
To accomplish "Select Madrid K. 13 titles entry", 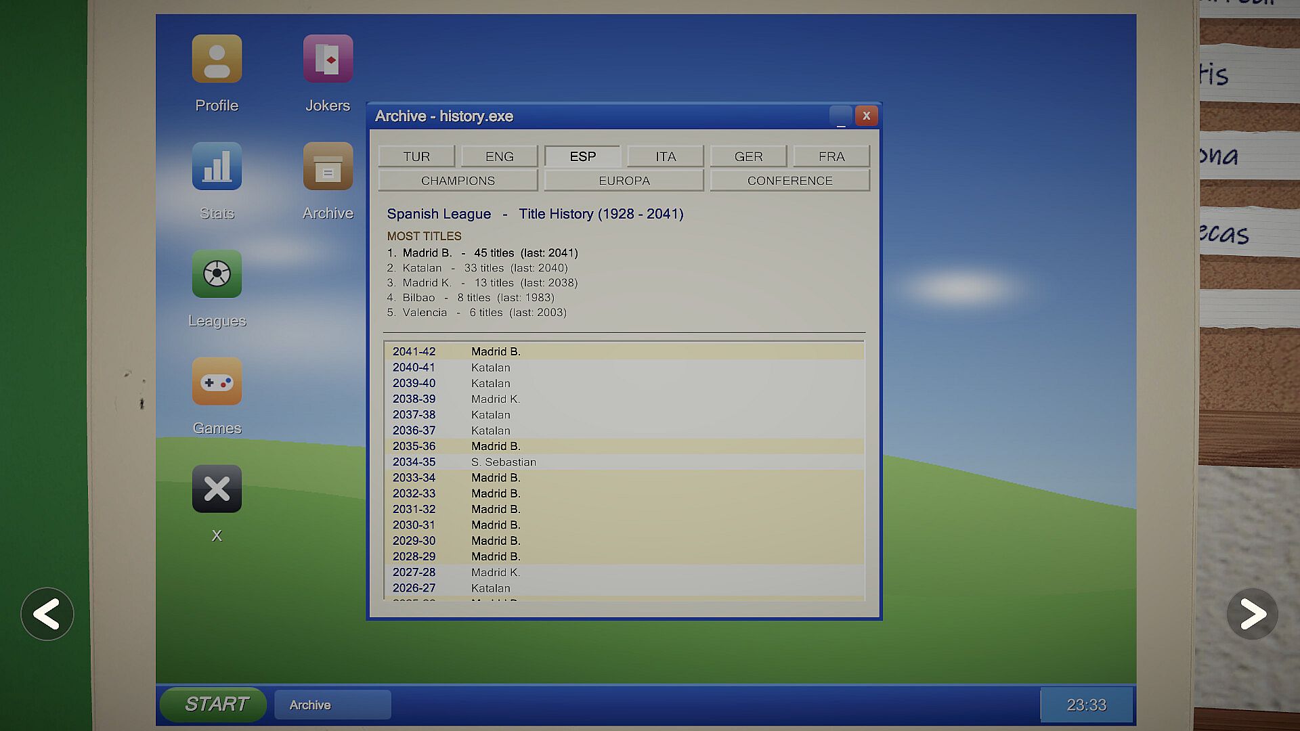I will point(482,283).
